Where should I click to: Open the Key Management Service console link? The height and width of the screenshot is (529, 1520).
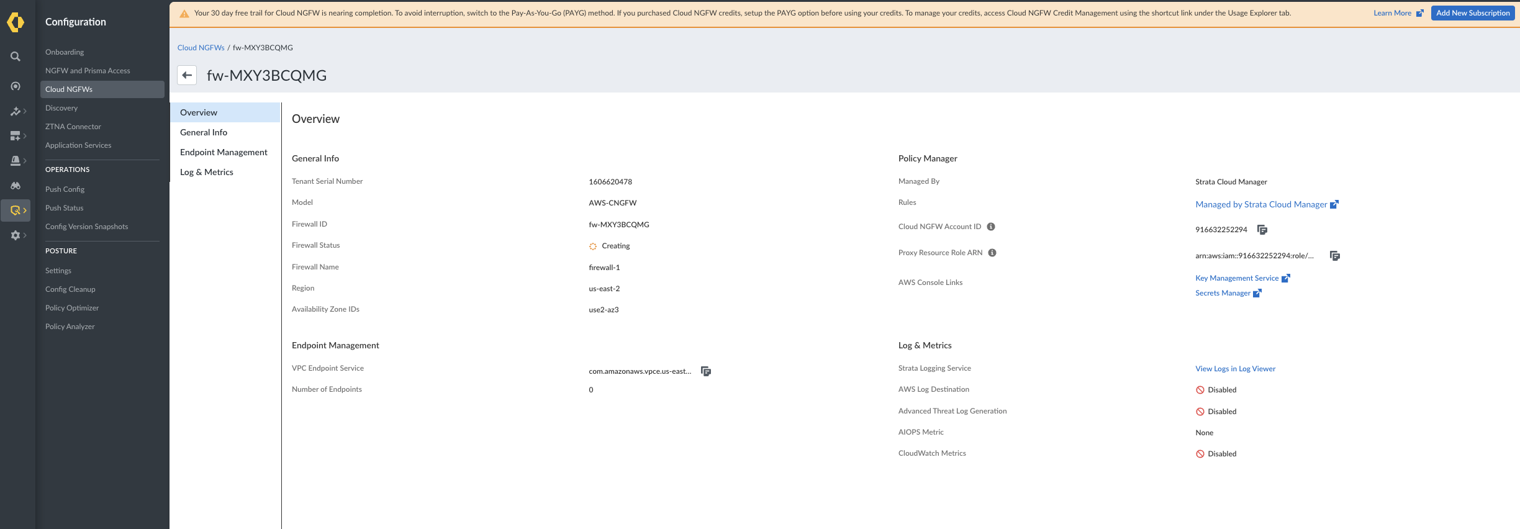(x=1242, y=278)
